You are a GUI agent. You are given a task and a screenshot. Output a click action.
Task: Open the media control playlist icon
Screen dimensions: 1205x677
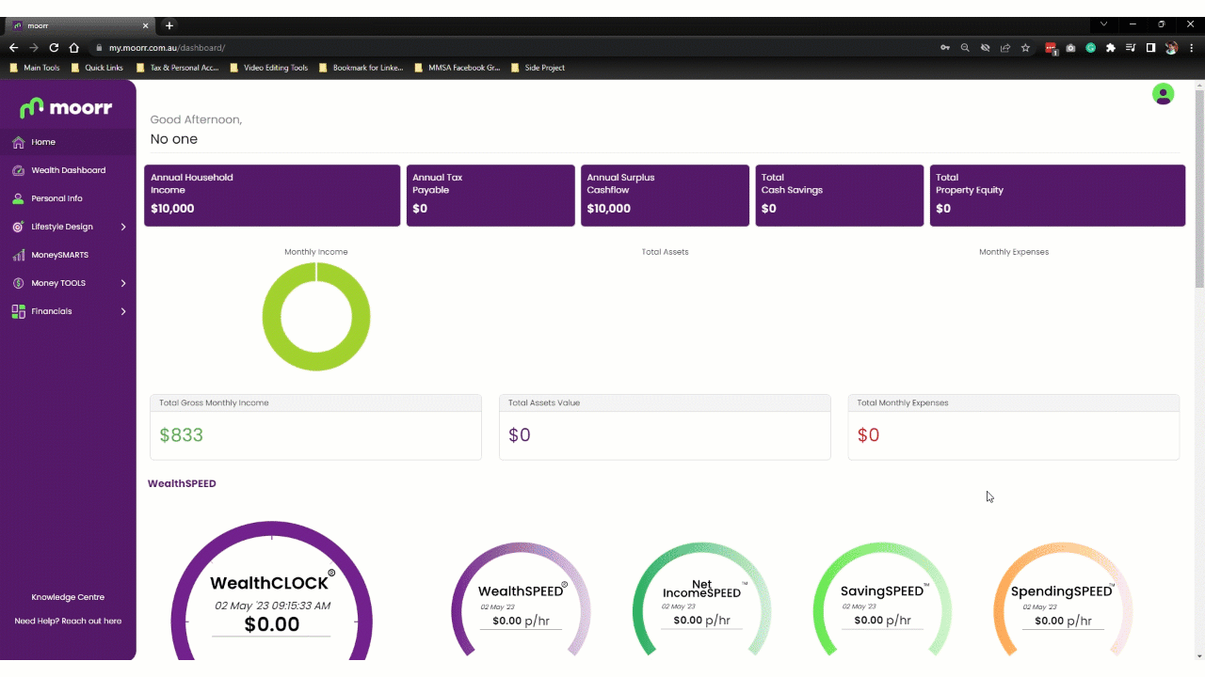point(1131,47)
